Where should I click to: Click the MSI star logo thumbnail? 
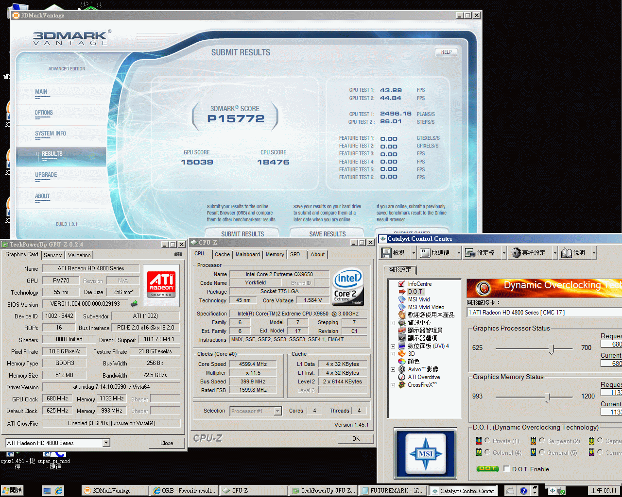(x=425, y=453)
